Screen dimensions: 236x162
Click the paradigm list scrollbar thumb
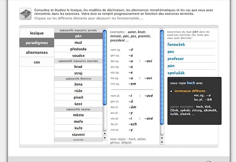pos(105,67)
